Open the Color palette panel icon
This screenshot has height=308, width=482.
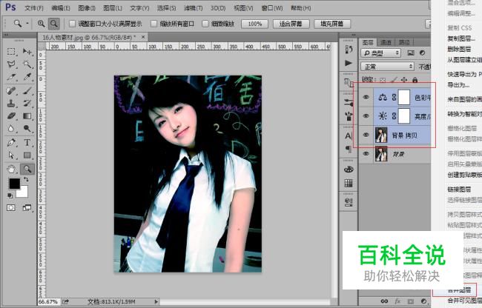(349, 170)
